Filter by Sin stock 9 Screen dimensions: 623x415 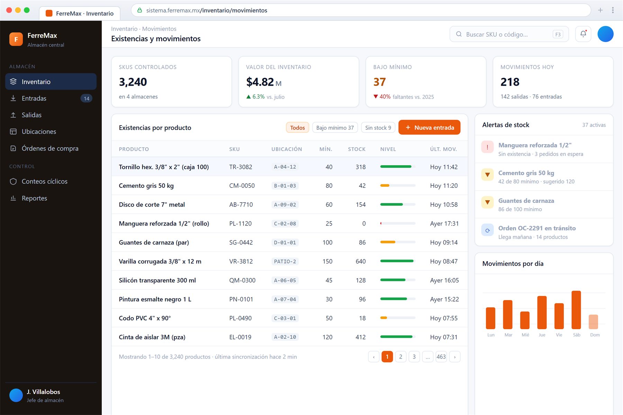(378, 128)
